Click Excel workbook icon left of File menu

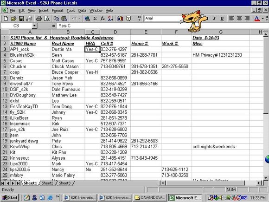5,11
